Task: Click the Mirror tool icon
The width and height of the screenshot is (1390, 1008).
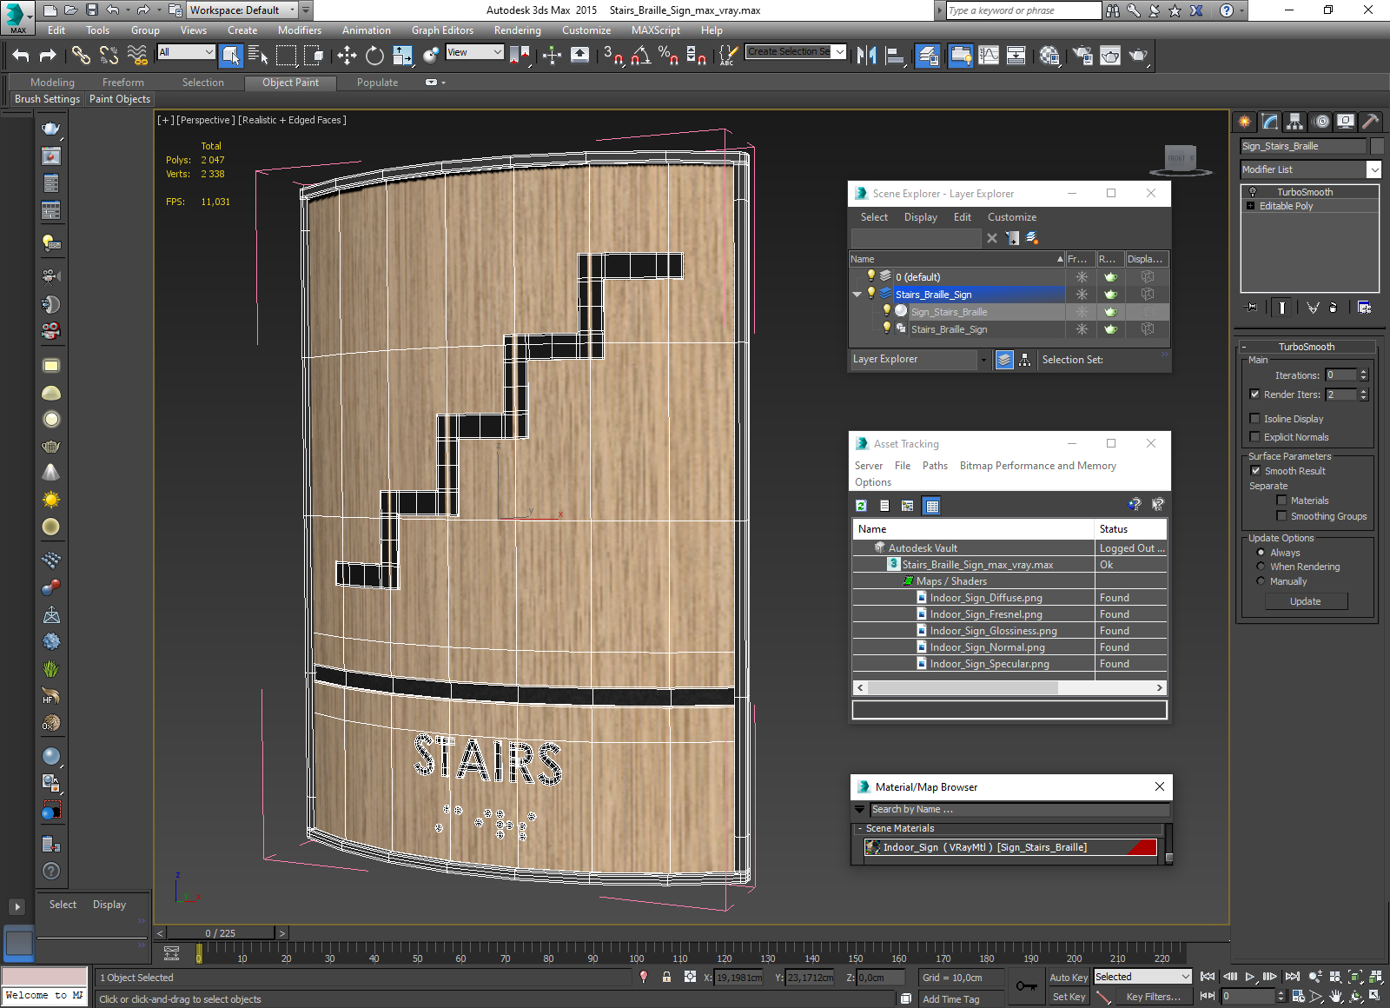Action: (x=866, y=56)
